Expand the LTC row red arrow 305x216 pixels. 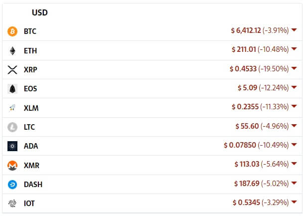tap(294, 126)
